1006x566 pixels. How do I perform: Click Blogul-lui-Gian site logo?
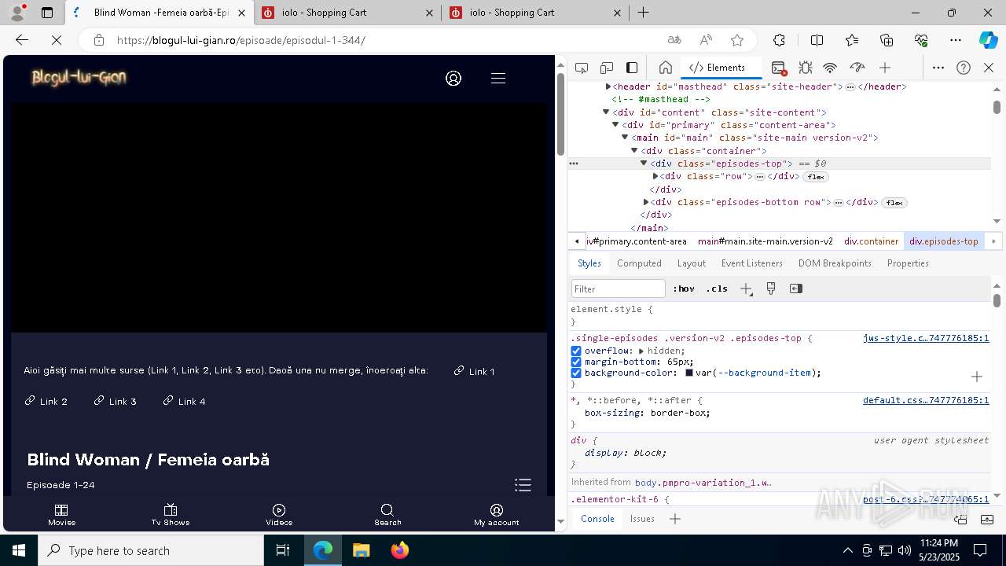[79, 77]
